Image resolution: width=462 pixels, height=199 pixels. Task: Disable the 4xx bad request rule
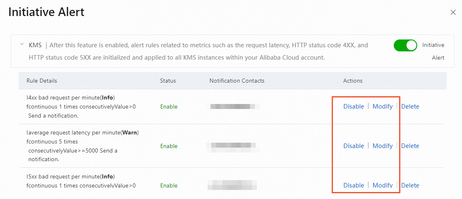tap(353, 106)
